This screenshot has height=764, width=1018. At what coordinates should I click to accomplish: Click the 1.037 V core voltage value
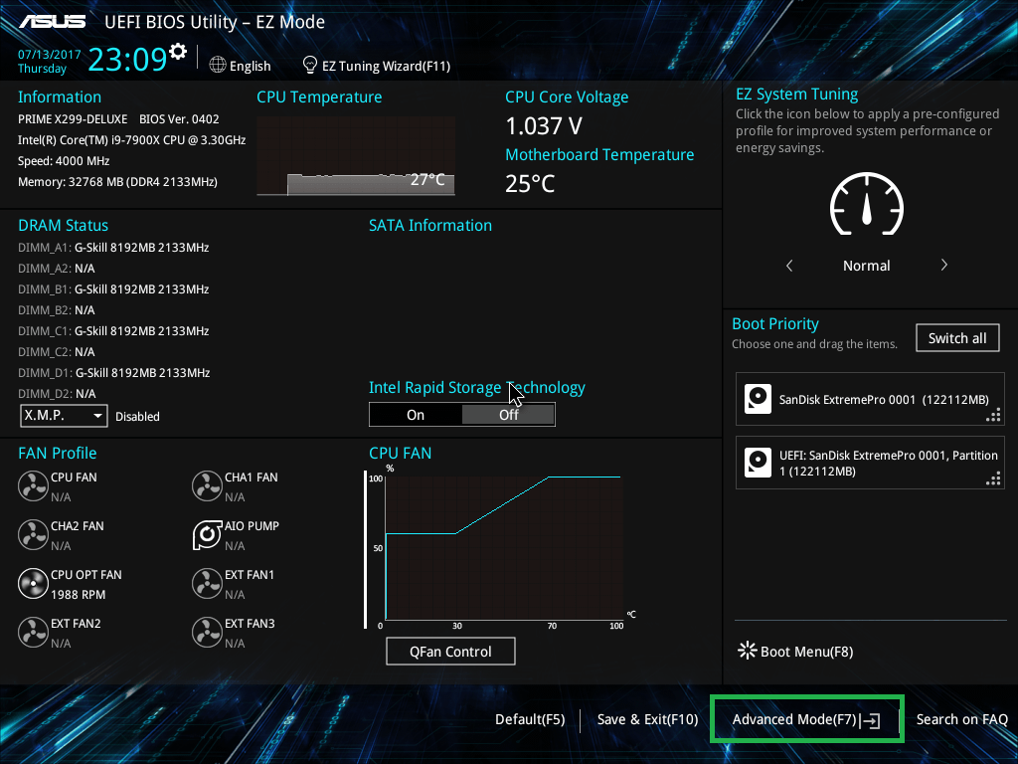click(544, 126)
